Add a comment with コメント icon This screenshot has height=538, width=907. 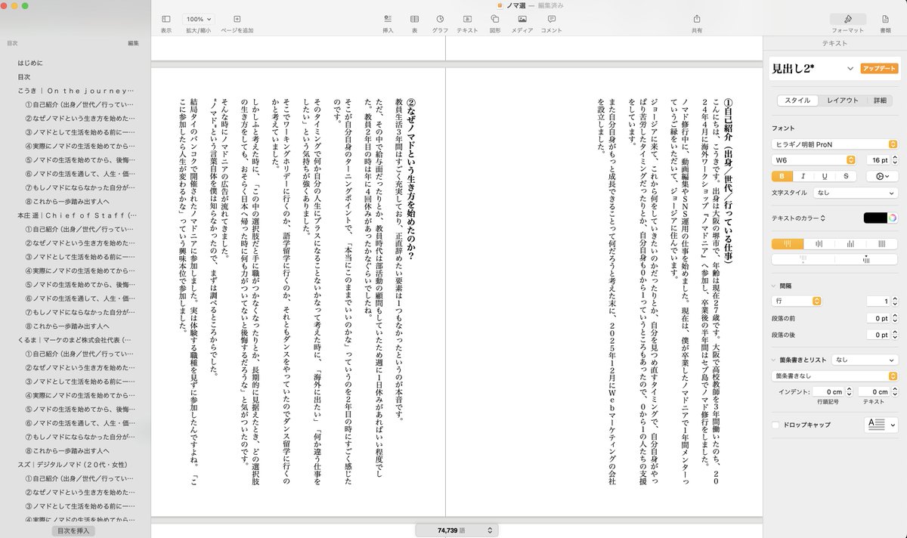tap(551, 19)
